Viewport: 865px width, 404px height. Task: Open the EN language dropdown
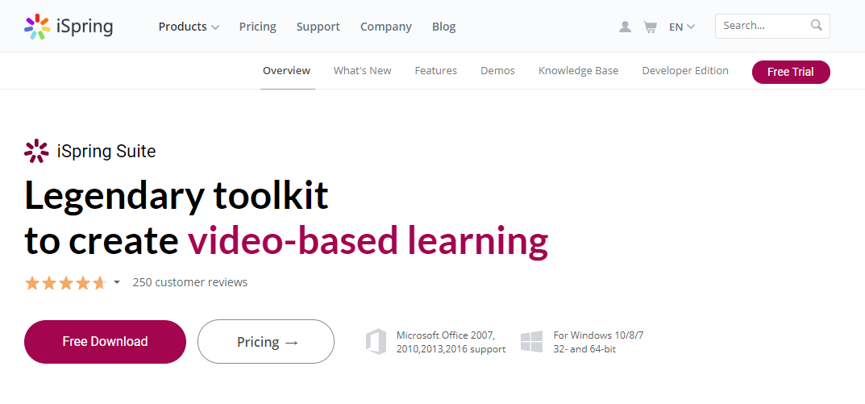pyautogui.click(x=682, y=27)
